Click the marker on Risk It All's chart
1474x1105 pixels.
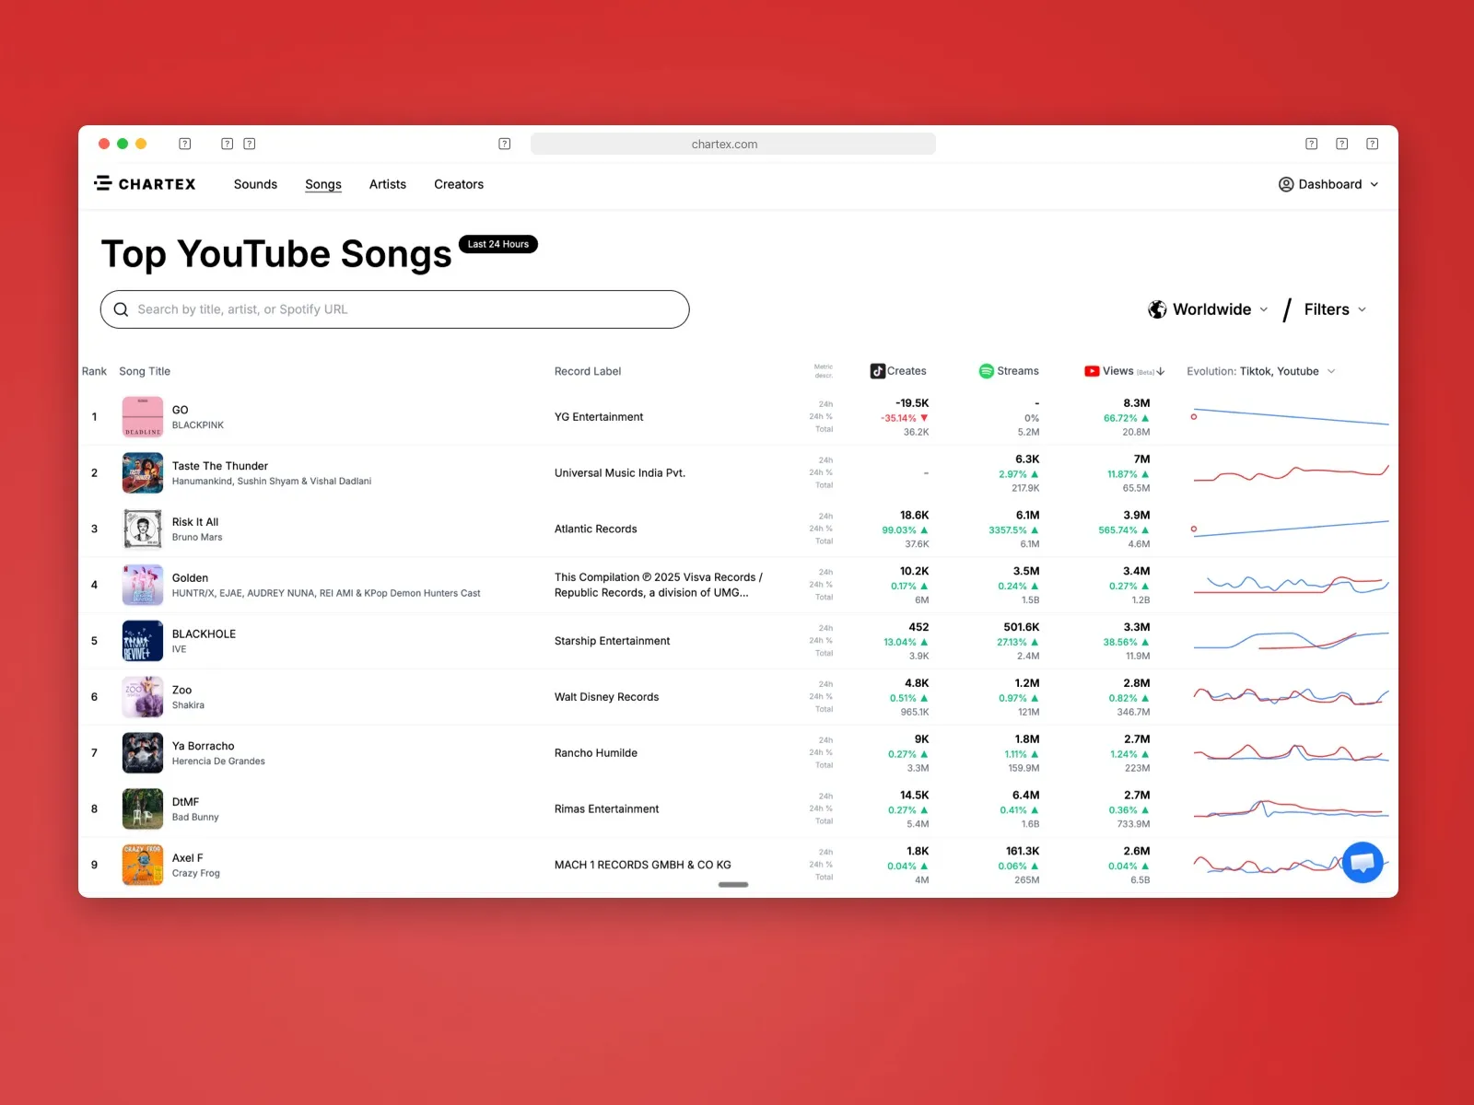[x=1194, y=529]
